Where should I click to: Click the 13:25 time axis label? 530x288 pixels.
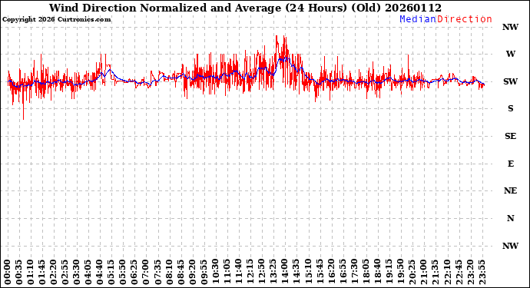tap(273, 273)
